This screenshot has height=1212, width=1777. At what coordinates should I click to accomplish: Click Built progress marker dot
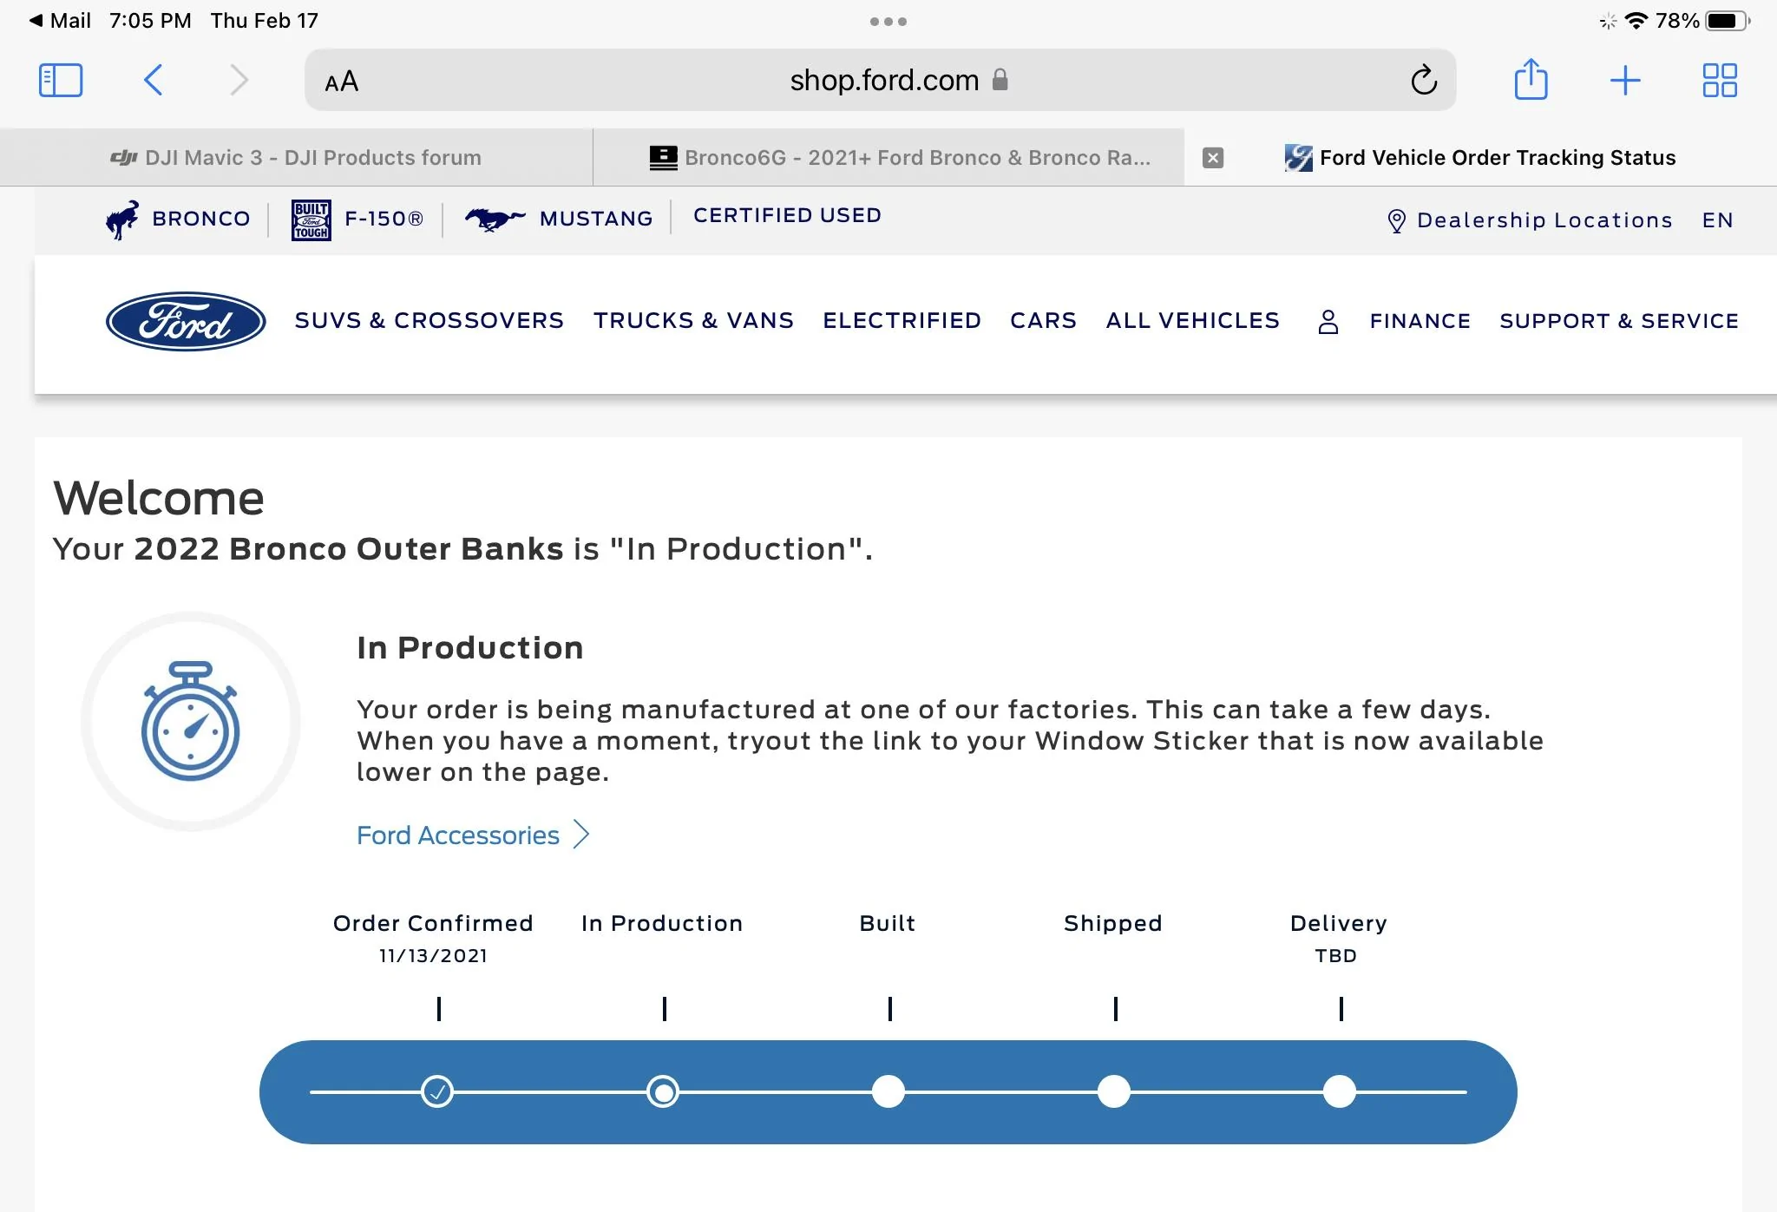coord(888,1091)
